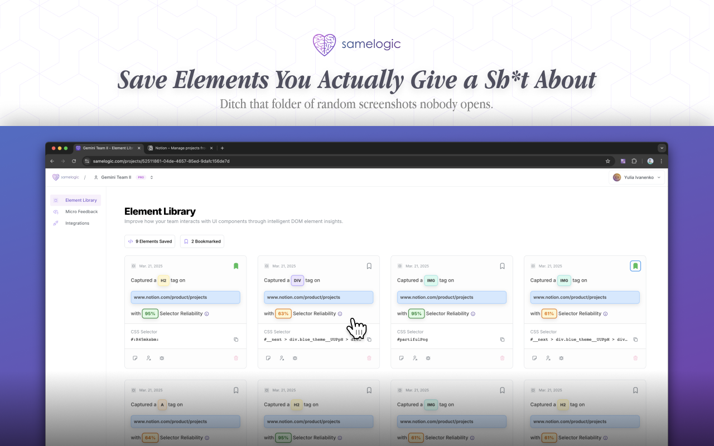Delete the #partifulPng element card
The width and height of the screenshot is (714, 446).
click(502, 358)
